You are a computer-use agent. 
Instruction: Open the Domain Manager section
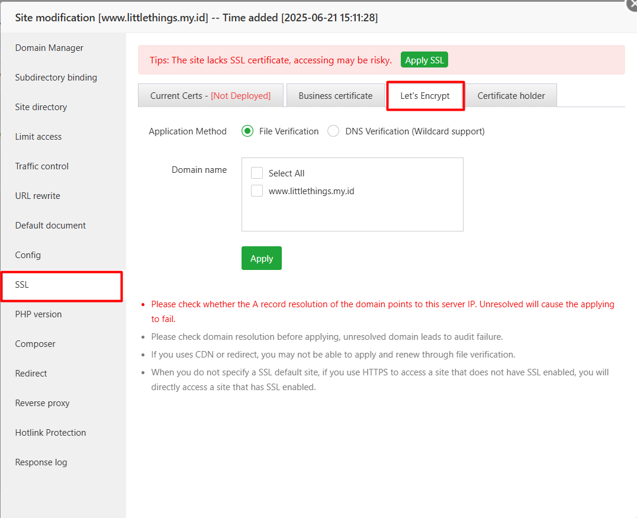point(49,47)
